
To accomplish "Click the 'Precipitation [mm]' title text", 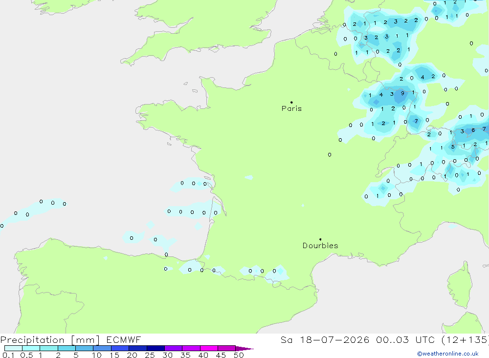I will [x=50, y=340].
